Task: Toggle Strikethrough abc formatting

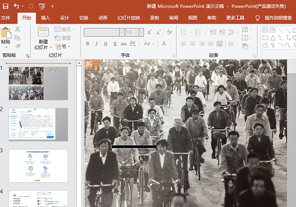Action: point(124,44)
